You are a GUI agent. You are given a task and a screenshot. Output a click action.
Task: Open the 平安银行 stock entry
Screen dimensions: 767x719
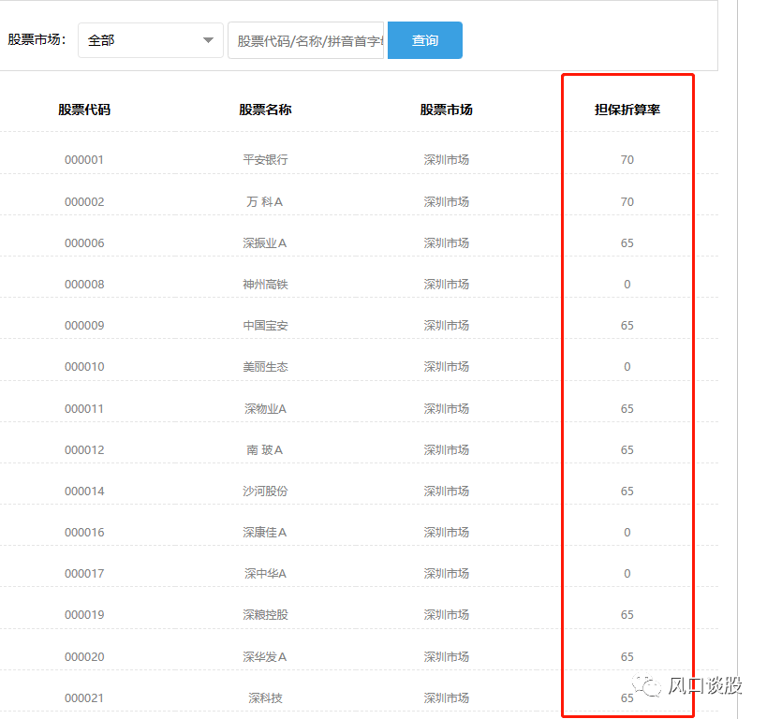263,159
